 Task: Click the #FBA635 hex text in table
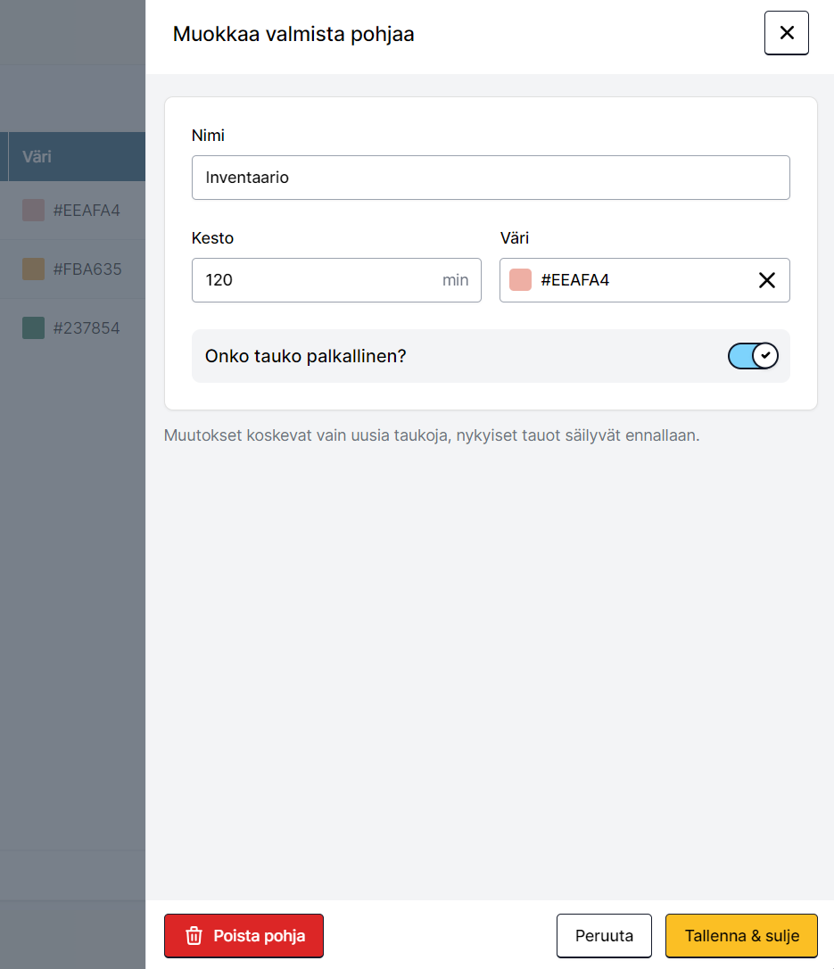87,269
